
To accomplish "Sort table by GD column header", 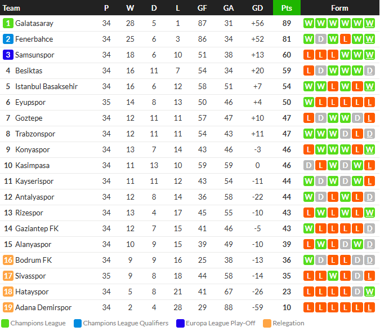I will [257, 8].
